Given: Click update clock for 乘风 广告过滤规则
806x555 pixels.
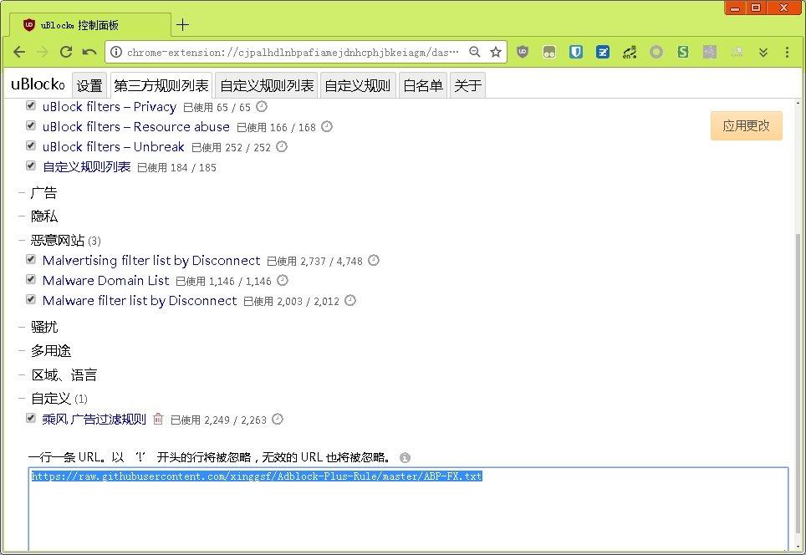Looking at the screenshot, I should [278, 419].
